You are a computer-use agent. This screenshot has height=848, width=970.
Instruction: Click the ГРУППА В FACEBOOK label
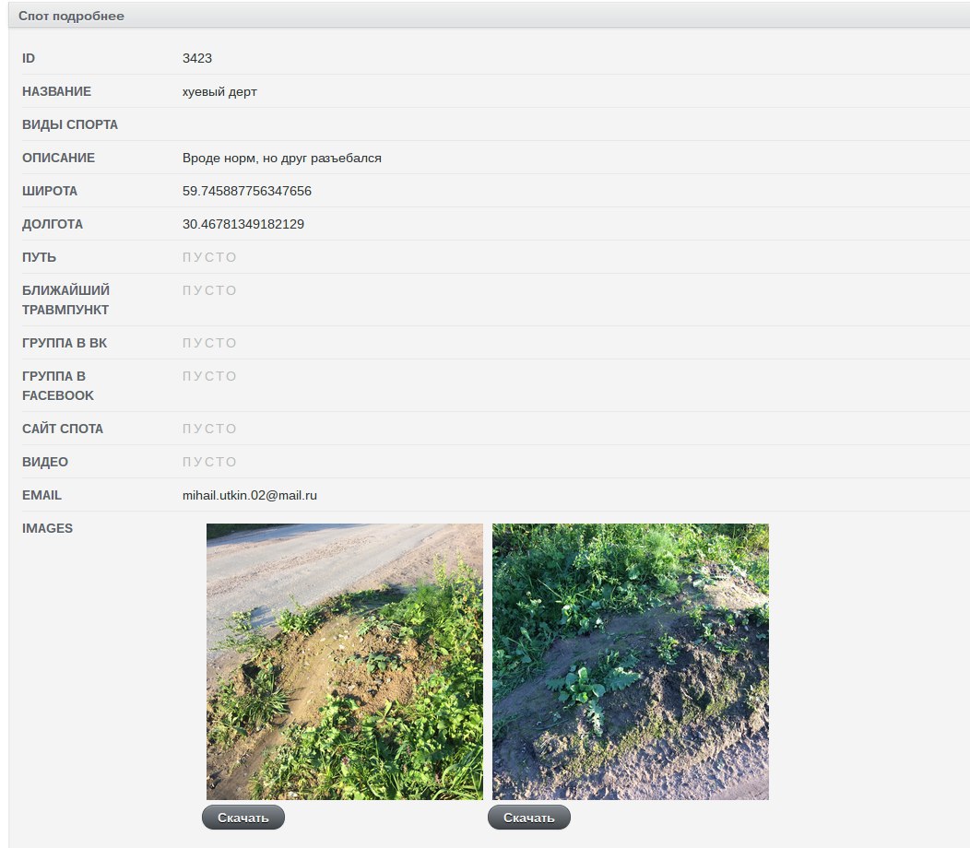click(x=57, y=385)
